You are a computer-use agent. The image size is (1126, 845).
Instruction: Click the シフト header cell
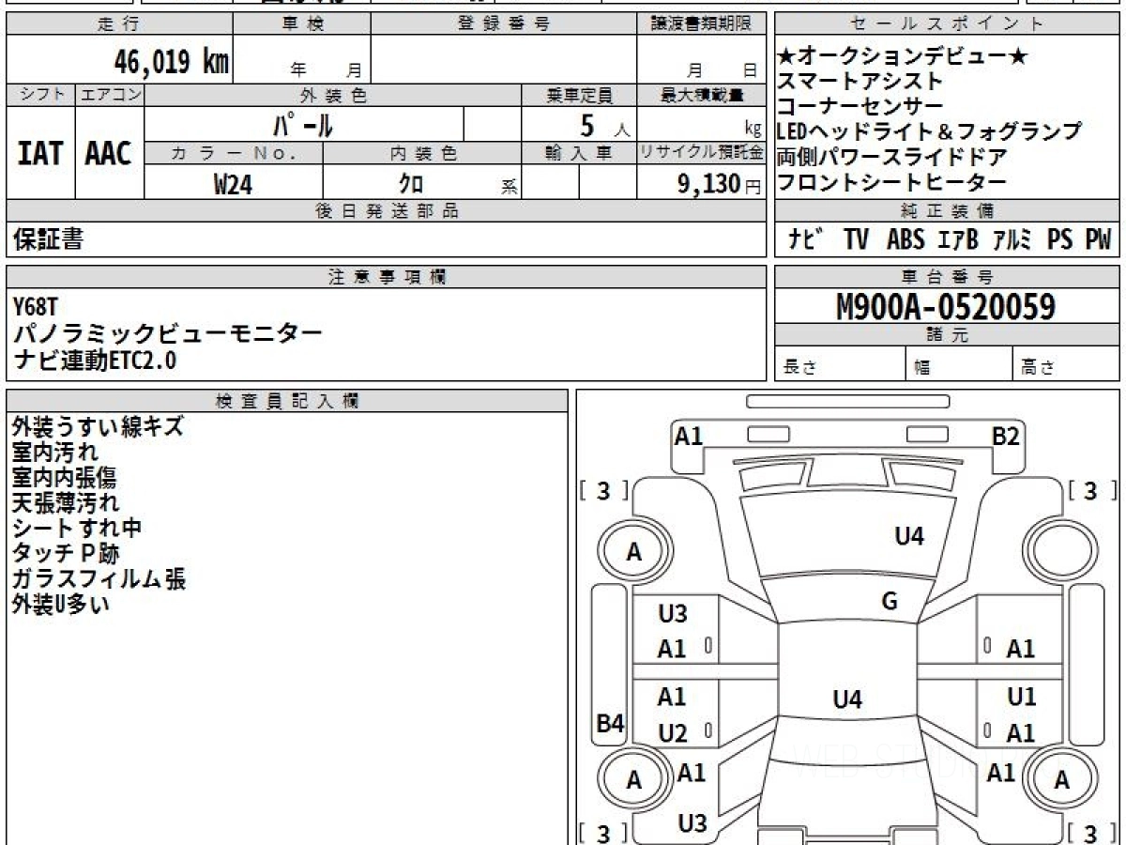[x=40, y=95]
